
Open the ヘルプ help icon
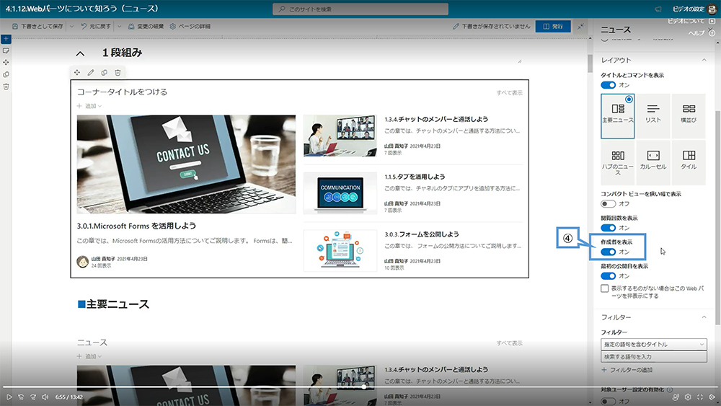[712, 33]
